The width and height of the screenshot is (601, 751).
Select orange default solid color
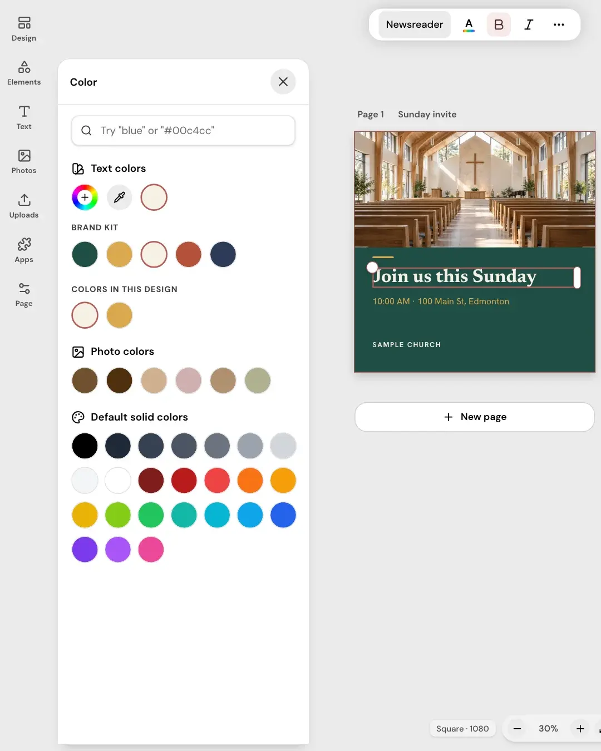(x=250, y=481)
